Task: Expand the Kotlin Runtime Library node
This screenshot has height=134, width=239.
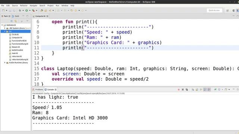Action: (5, 63)
